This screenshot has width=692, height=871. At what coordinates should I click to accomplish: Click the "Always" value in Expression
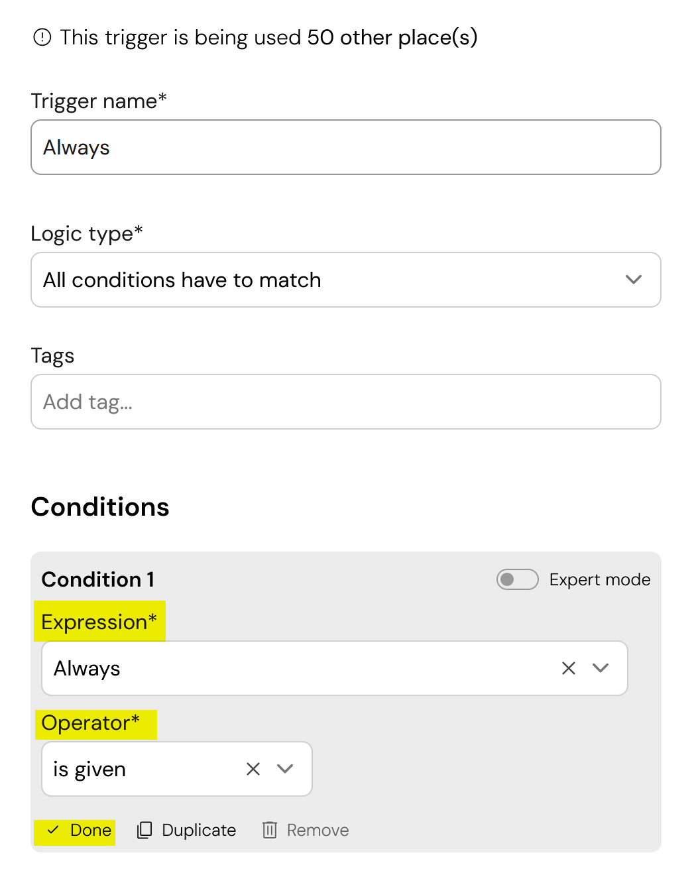(87, 668)
